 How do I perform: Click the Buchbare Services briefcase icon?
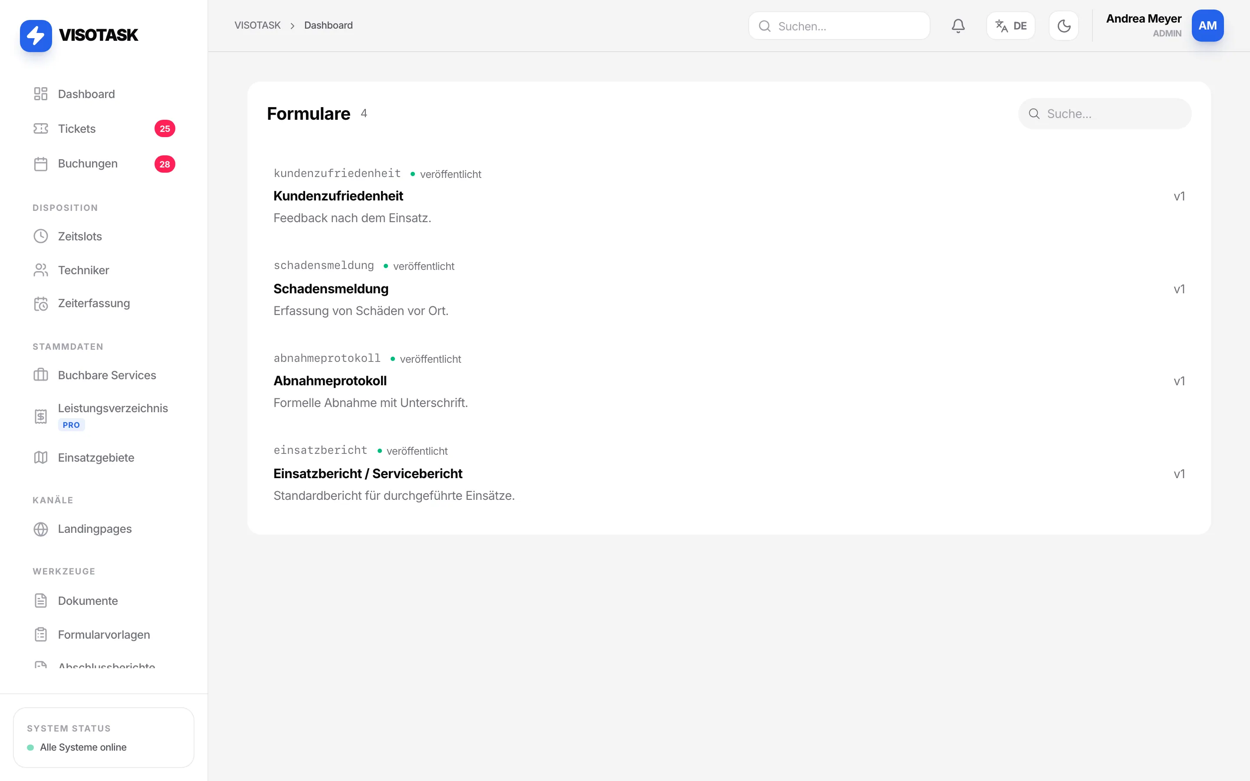point(41,375)
